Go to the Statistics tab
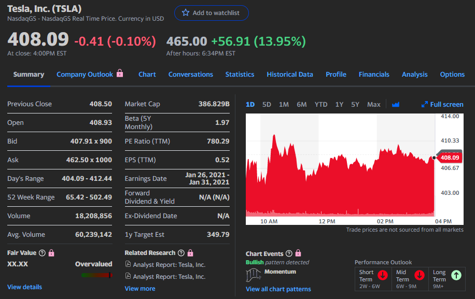The image size is (475, 299). coord(240,75)
